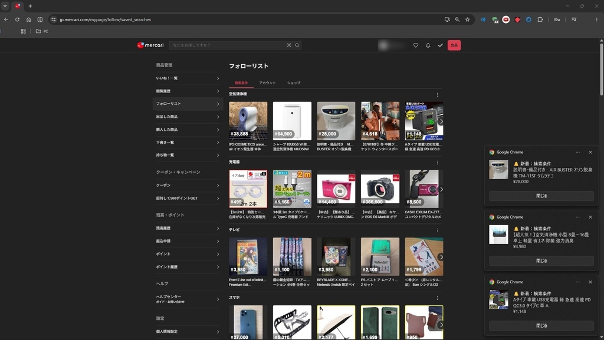Close the AIR BUSTER ¥28,000 notification
The image size is (604, 340).
[x=590, y=152]
